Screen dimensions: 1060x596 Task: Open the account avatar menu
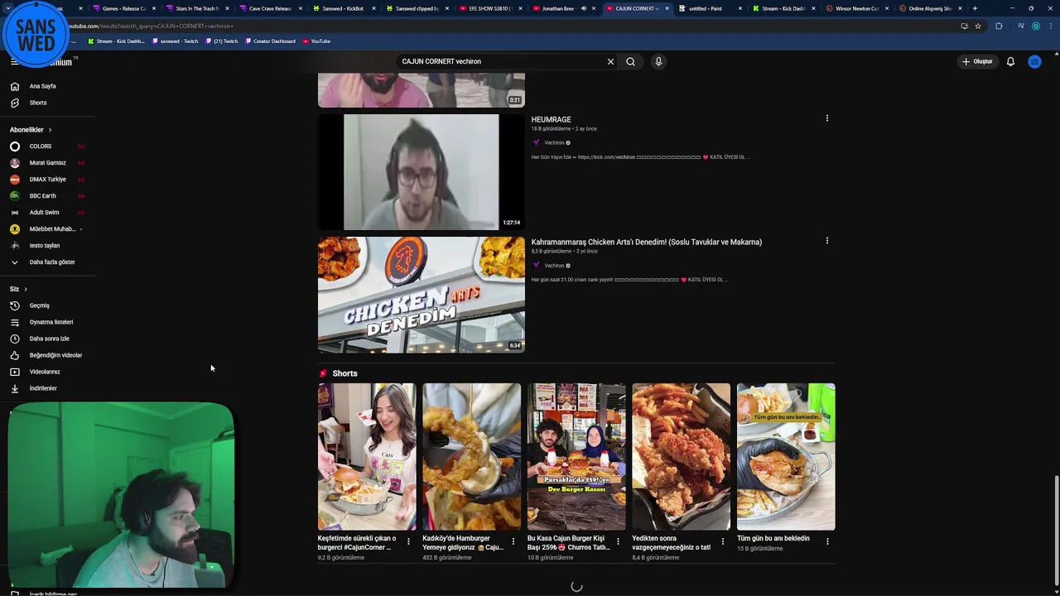tap(1034, 61)
